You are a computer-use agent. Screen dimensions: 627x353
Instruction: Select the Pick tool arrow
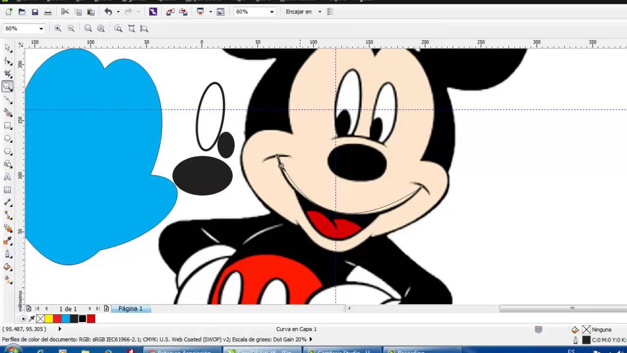click(x=8, y=48)
